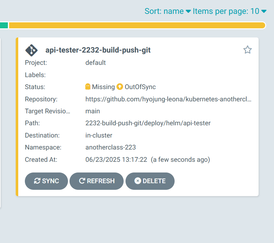This screenshot has width=274, height=243.
Task: Click the green segment of status bar
Action: coord(4,25)
